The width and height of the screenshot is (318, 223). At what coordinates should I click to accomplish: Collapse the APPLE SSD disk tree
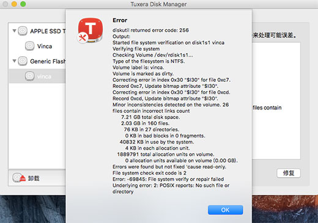(x=14, y=31)
